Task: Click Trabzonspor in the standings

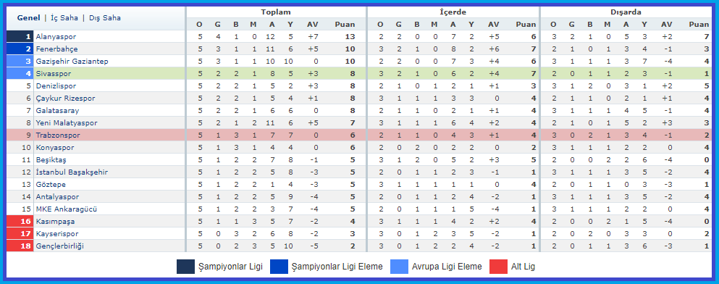Action: point(58,135)
